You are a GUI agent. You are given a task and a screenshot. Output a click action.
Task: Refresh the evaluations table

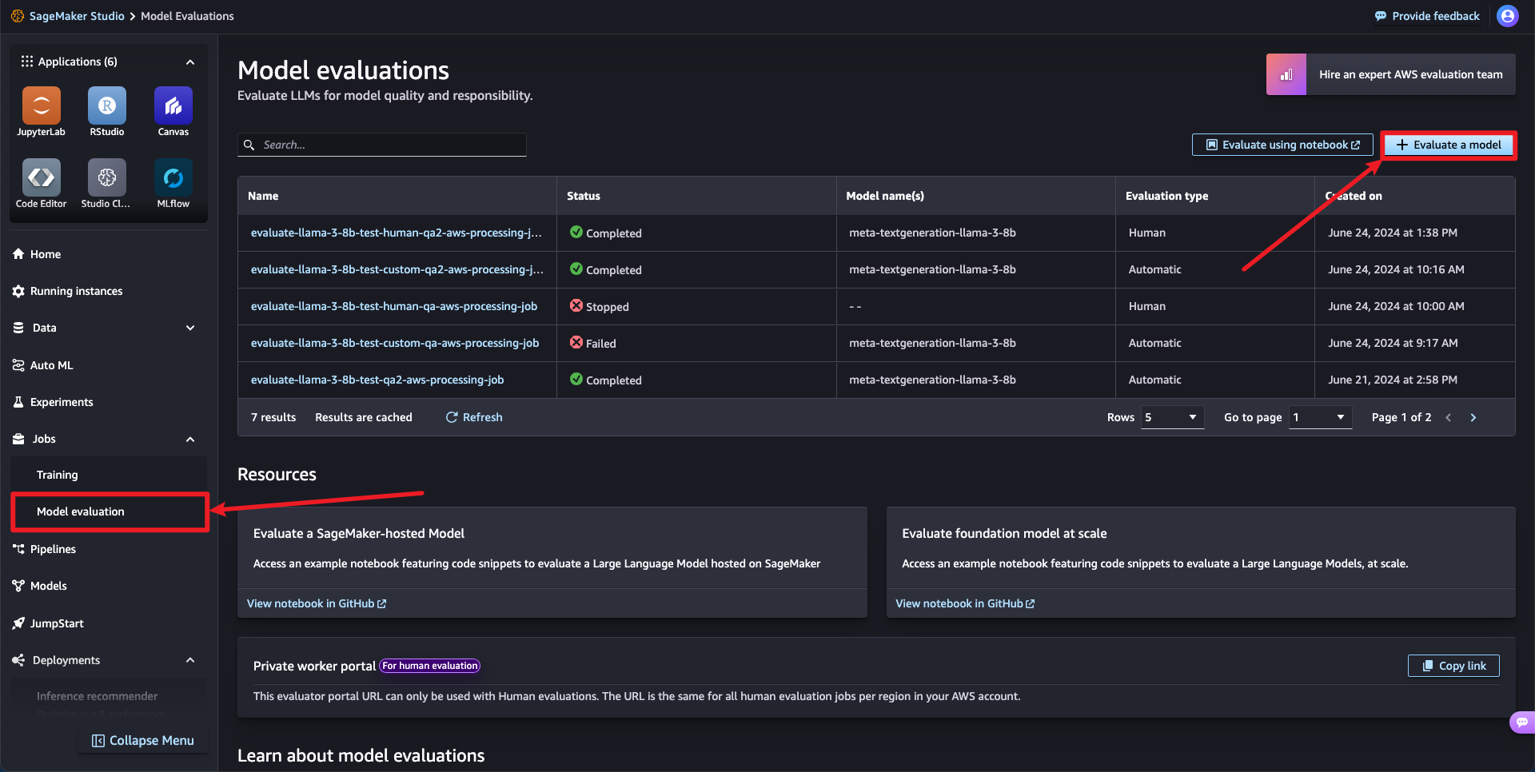tap(474, 417)
